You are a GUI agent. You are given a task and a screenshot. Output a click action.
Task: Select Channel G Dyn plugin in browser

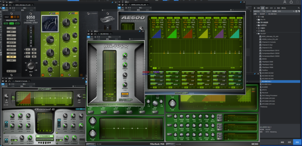pyautogui.click(x=267, y=45)
